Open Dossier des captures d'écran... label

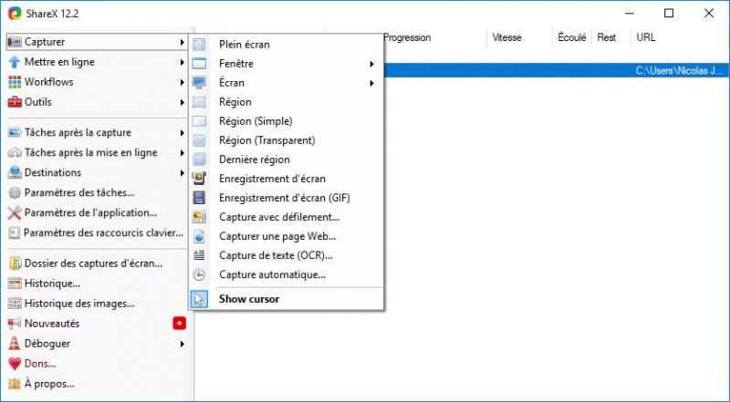[94, 263]
